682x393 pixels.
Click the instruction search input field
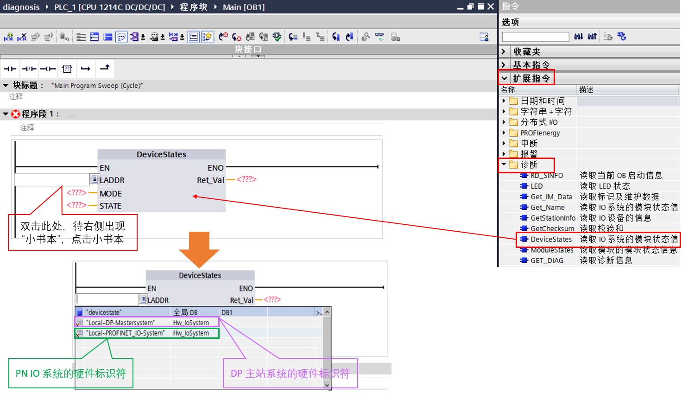pyautogui.click(x=535, y=37)
